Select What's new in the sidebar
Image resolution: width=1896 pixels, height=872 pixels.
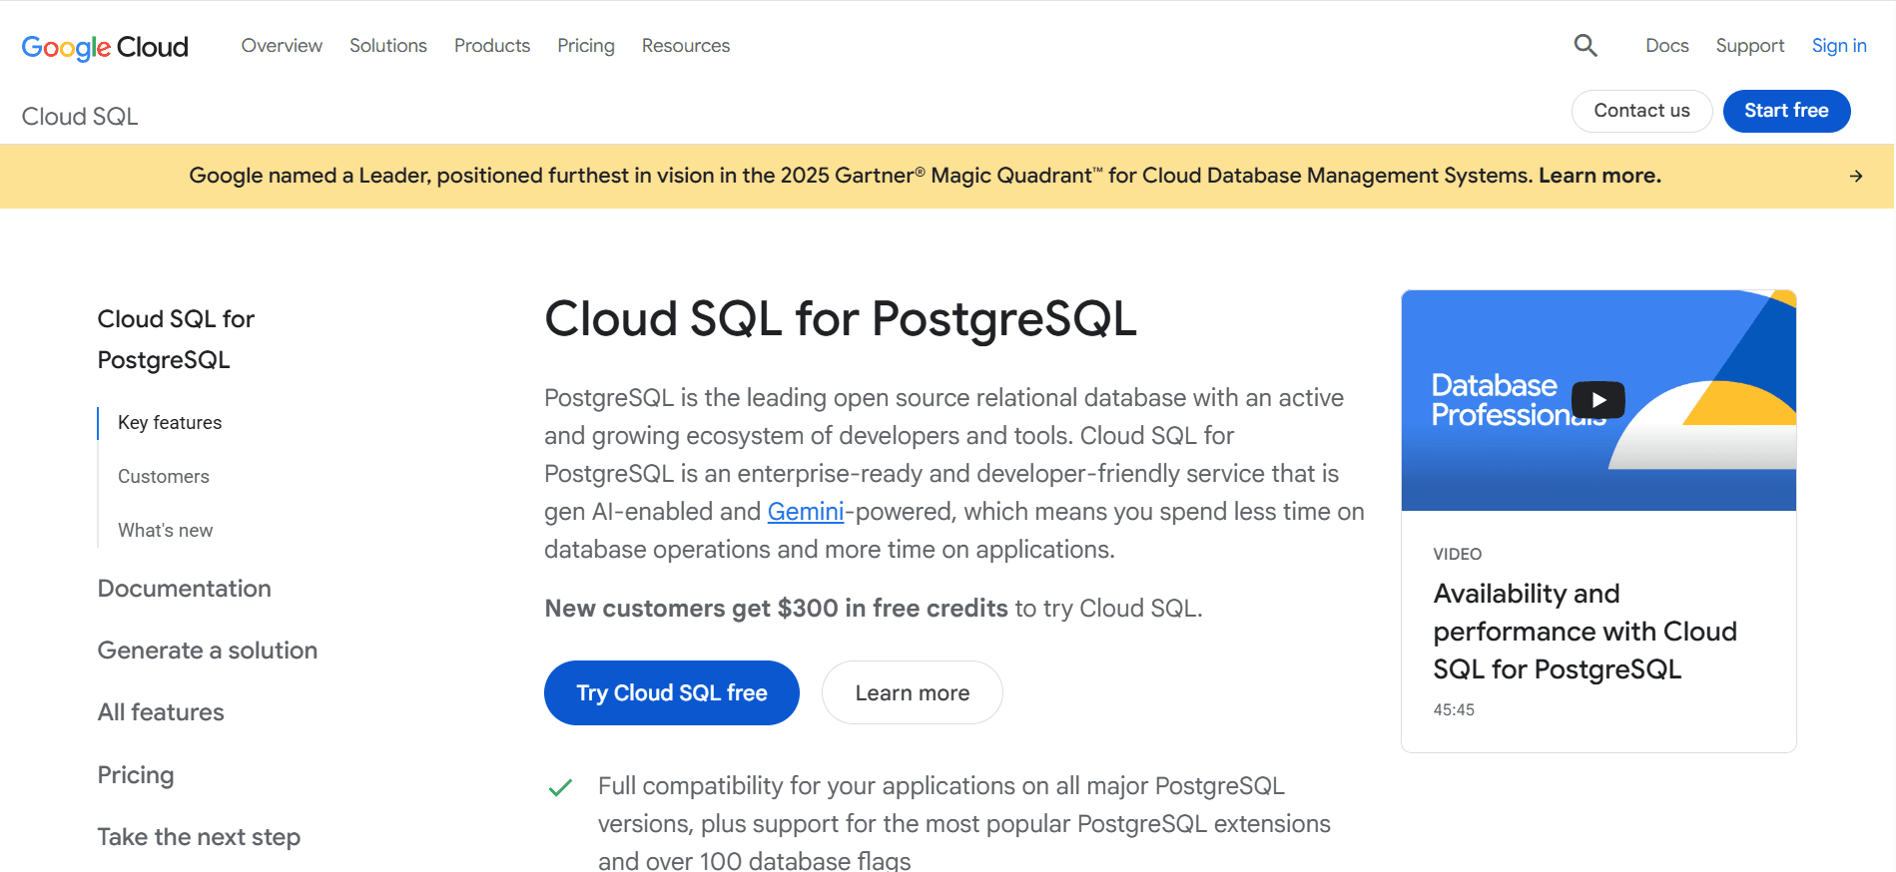click(x=166, y=531)
